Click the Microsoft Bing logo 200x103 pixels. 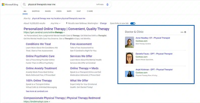10,4
